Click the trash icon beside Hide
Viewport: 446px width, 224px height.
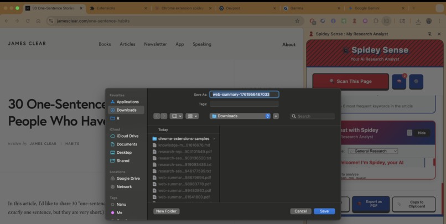coord(409,133)
